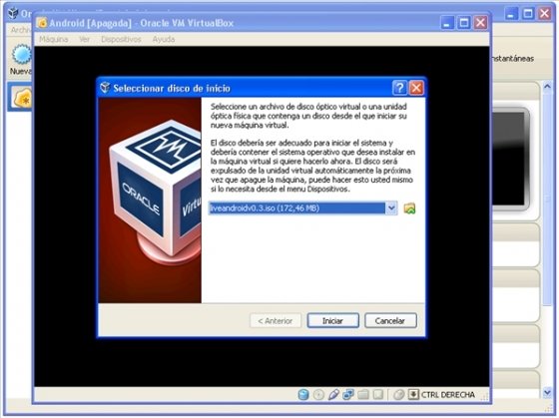Maximize the VirtualBox Manager window

(528, 14)
